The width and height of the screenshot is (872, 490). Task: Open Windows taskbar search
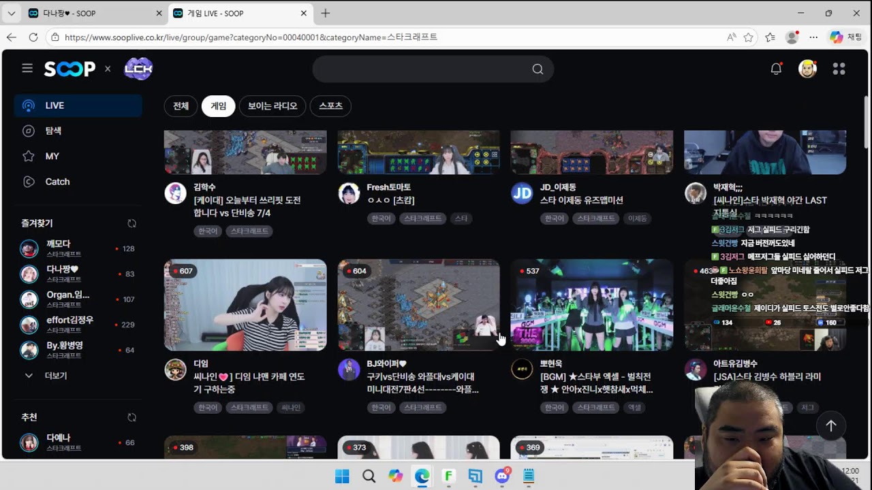(369, 476)
